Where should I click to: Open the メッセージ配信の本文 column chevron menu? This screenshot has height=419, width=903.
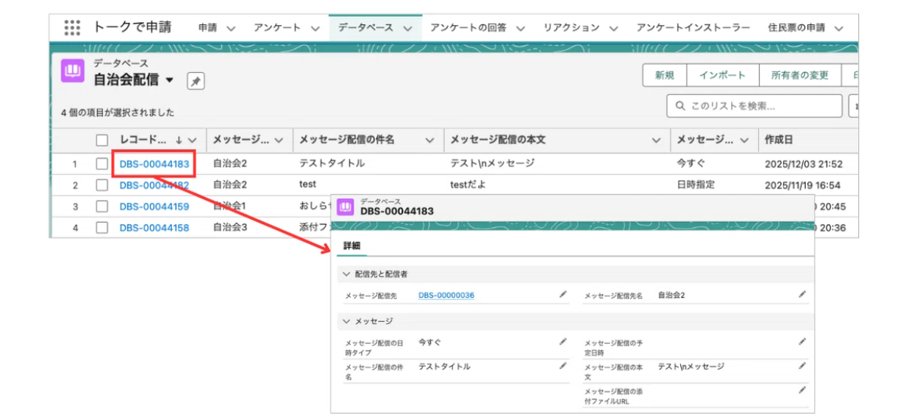pos(657,140)
